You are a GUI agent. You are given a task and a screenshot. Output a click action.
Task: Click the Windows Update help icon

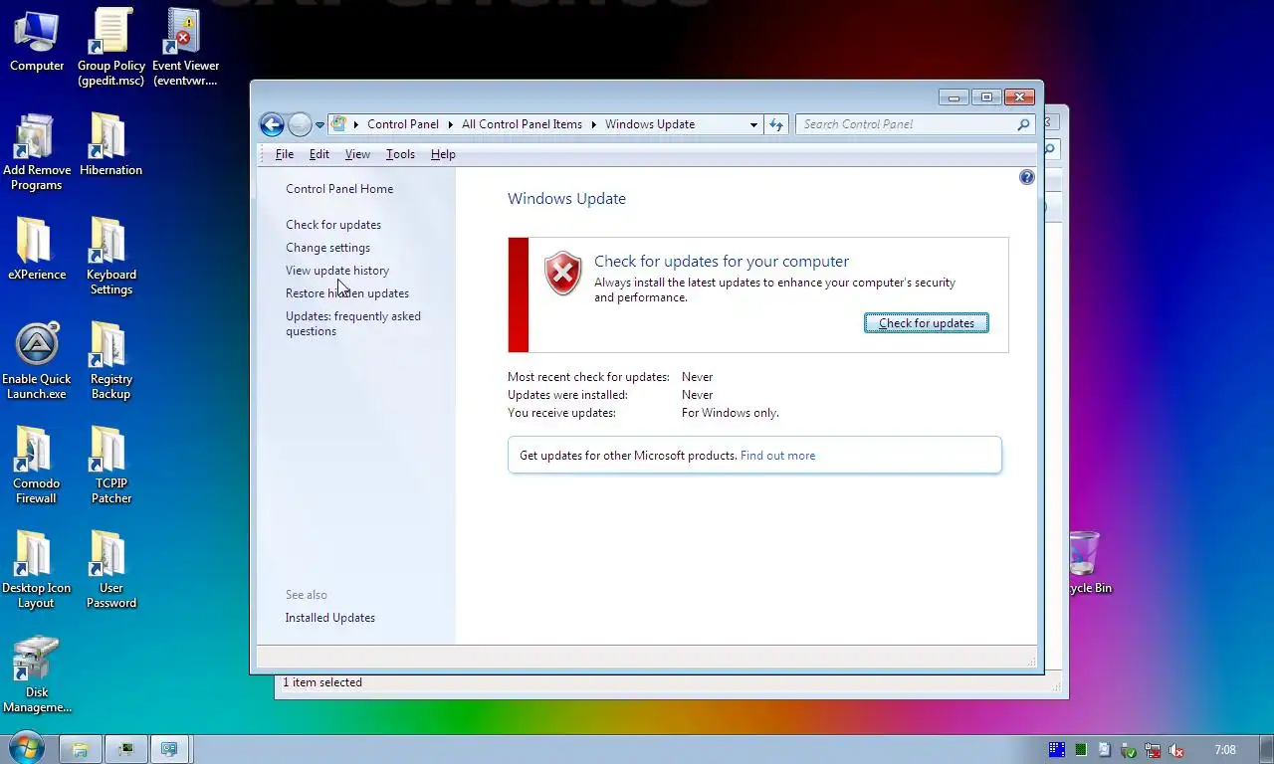(x=1027, y=177)
